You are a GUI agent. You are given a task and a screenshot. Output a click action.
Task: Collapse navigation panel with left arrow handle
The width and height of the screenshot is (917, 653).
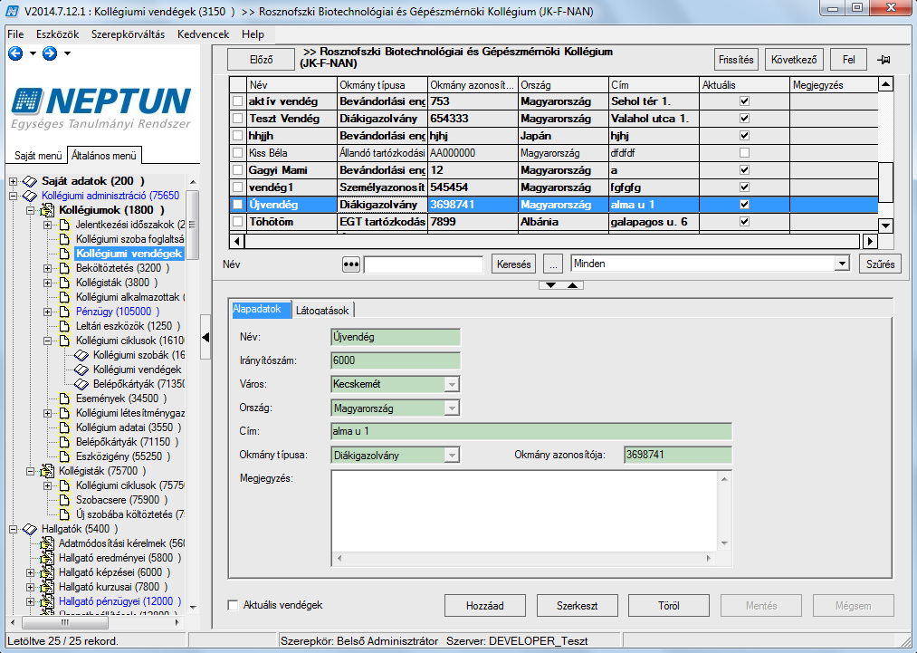point(205,337)
